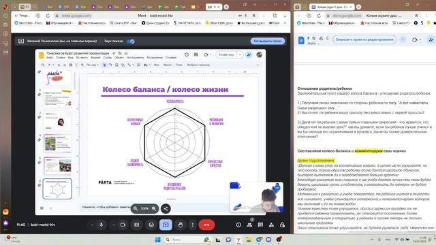Click the search magnifier in Slides toolbar
The width and height of the screenshot is (436, 245).
point(43,65)
